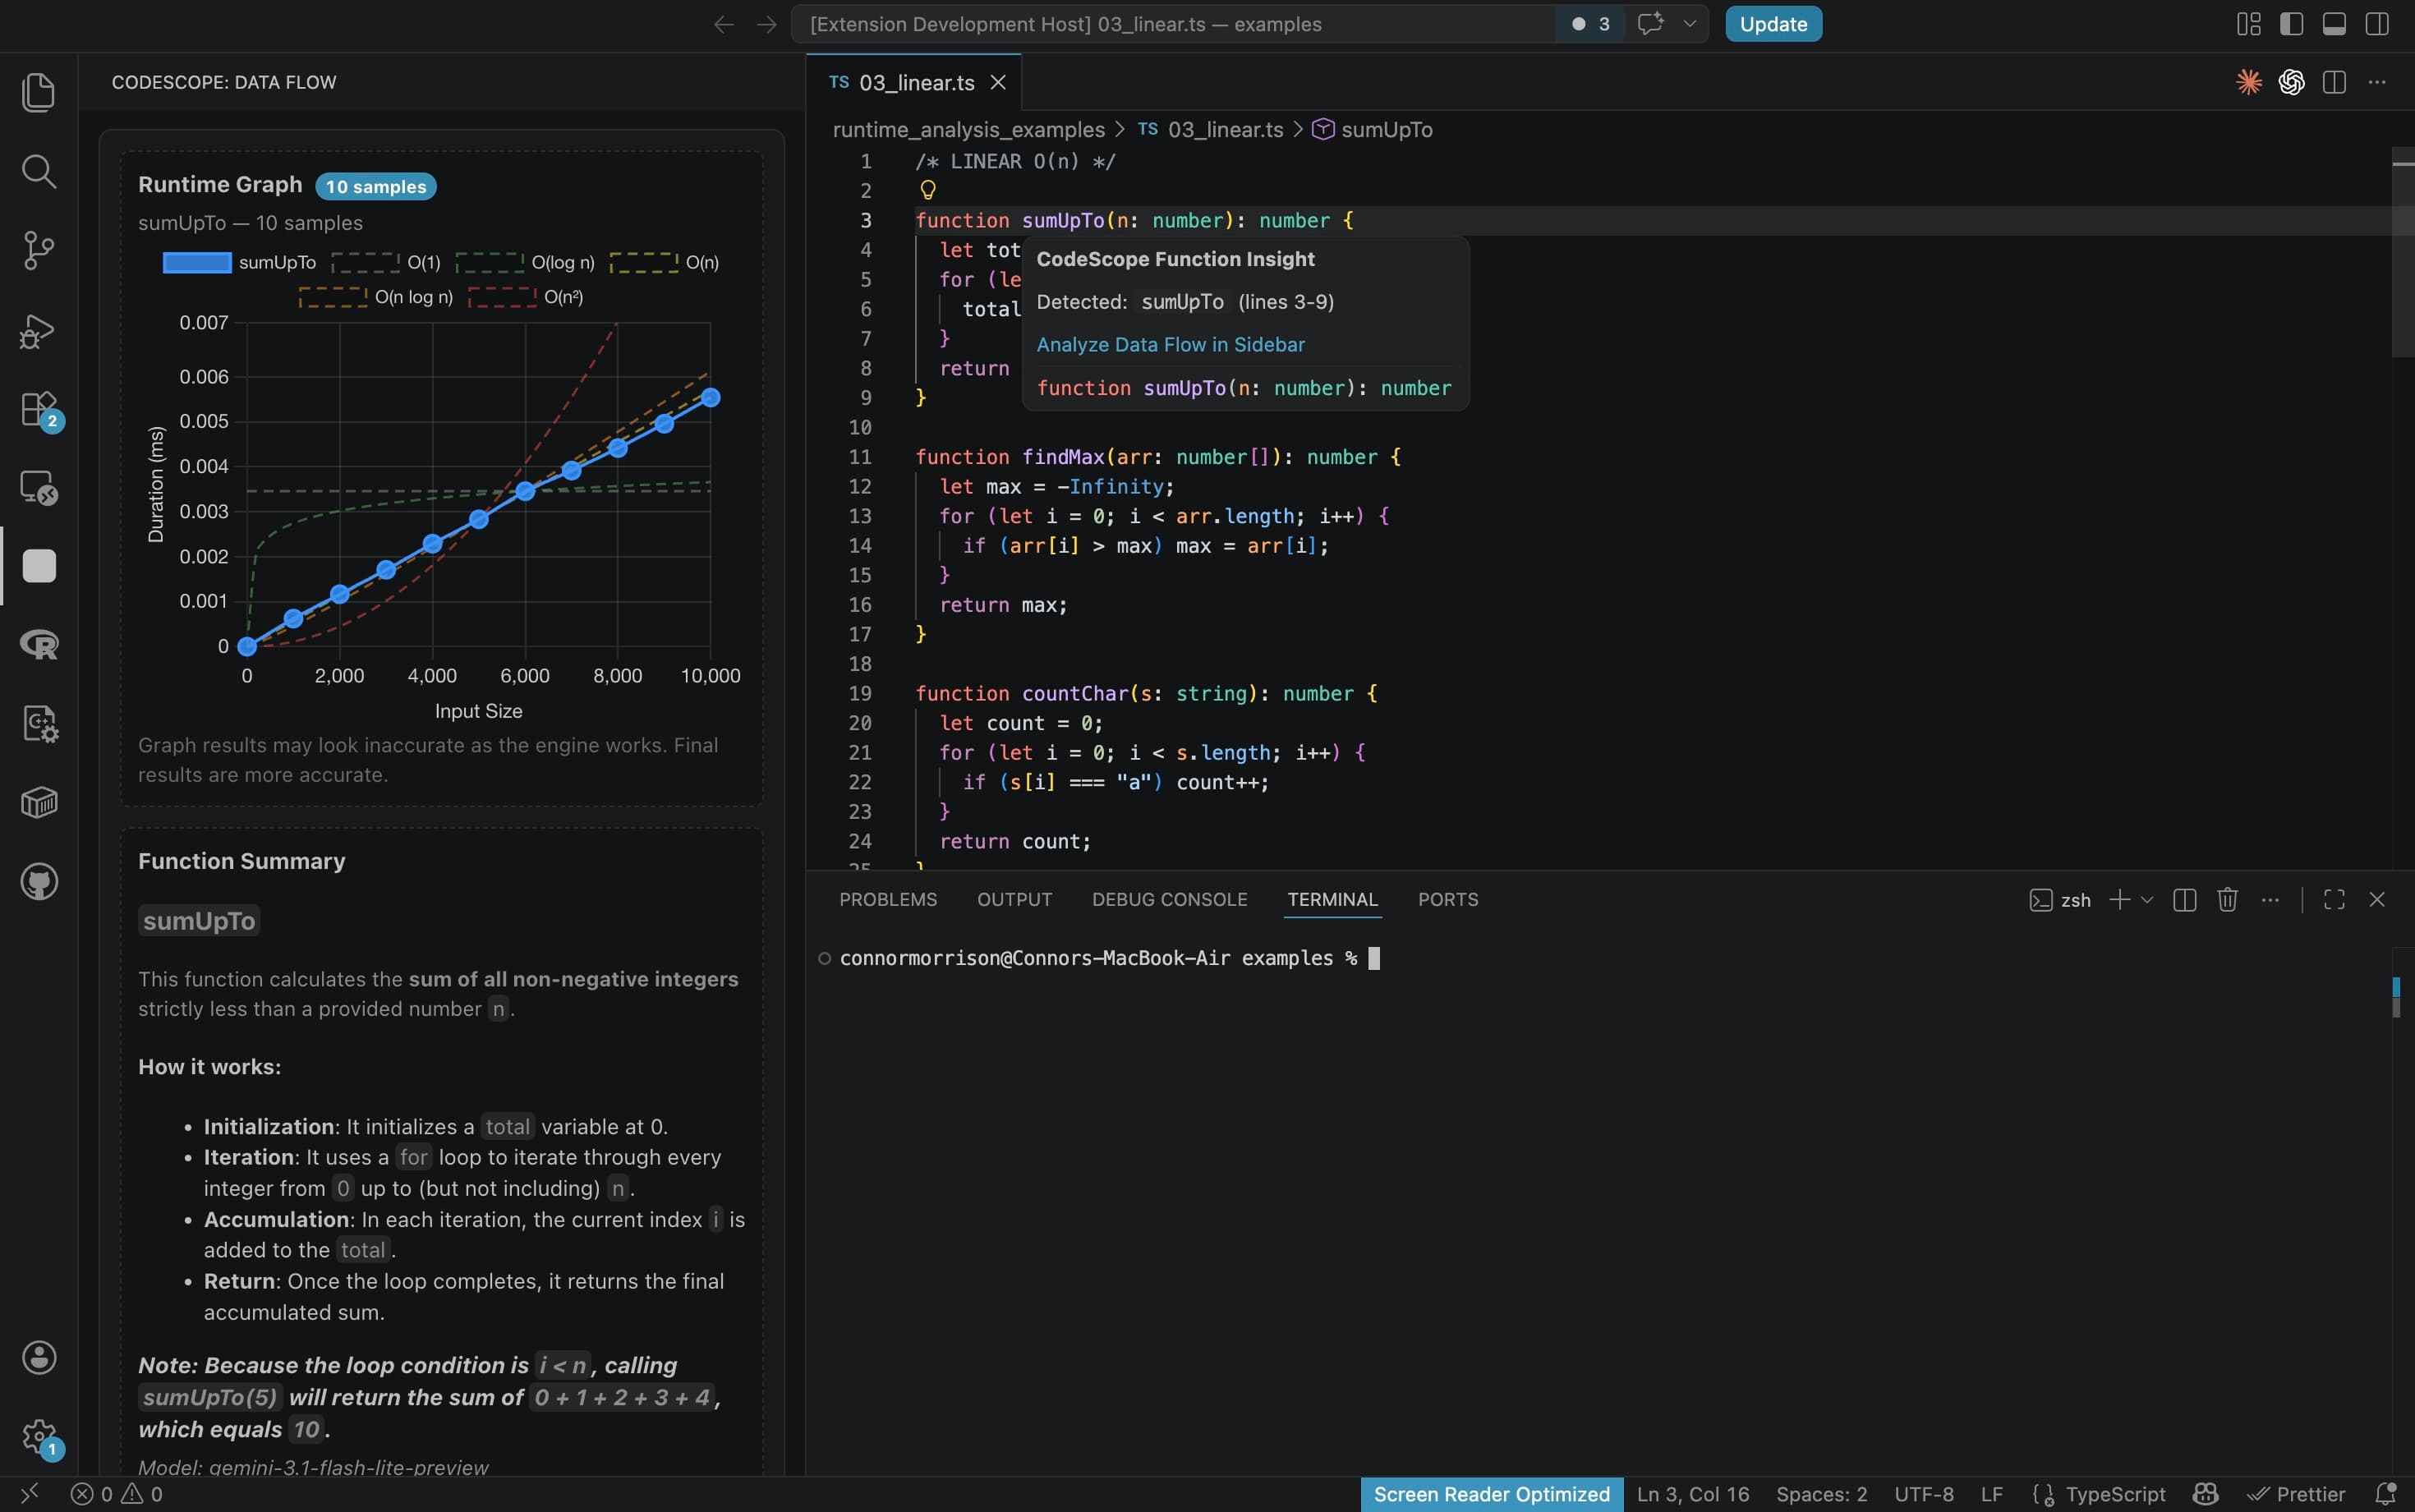Screen dimensions: 2415x1512
Task: Open the Manage settings gear
Action: tap(40, 1437)
